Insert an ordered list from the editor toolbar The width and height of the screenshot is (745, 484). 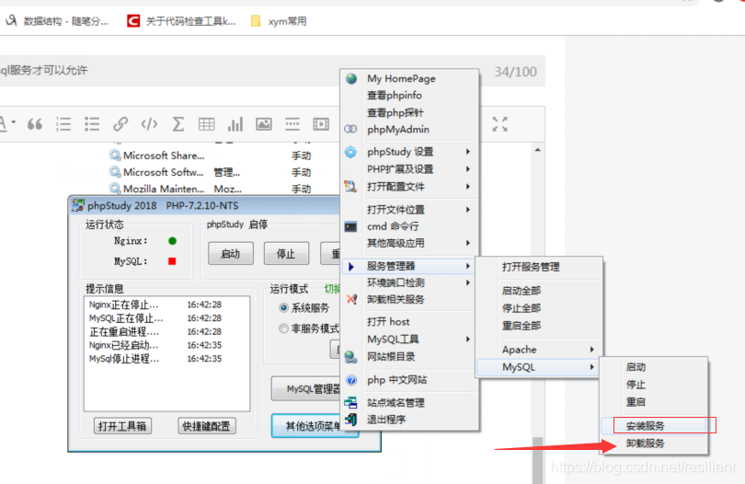[x=63, y=124]
